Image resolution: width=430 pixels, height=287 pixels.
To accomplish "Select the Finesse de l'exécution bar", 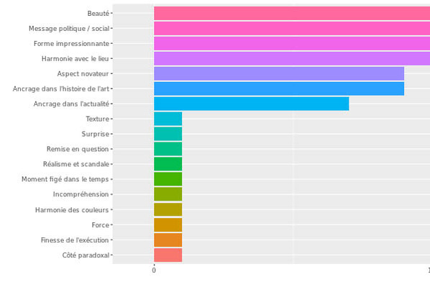I will click(x=168, y=240).
